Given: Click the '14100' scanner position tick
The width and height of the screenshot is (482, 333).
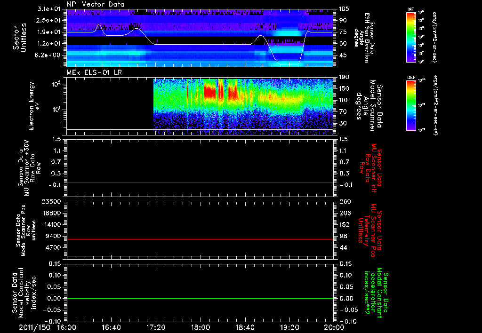Looking at the screenshot, I should pyautogui.click(x=51, y=224).
